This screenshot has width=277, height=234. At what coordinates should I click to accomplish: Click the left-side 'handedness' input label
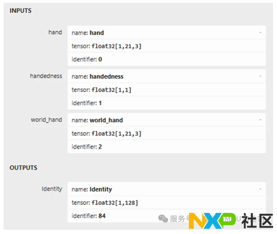[x=46, y=76]
